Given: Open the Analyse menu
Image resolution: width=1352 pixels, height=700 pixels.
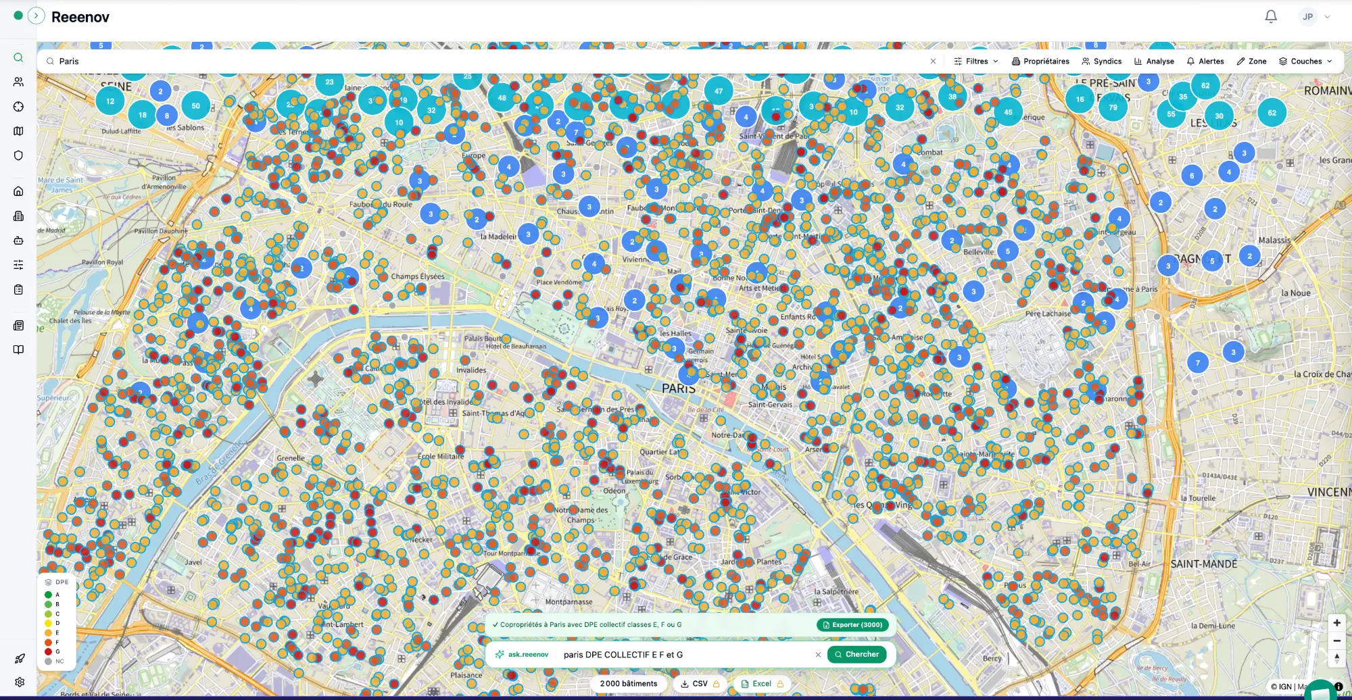Looking at the screenshot, I should point(1154,61).
